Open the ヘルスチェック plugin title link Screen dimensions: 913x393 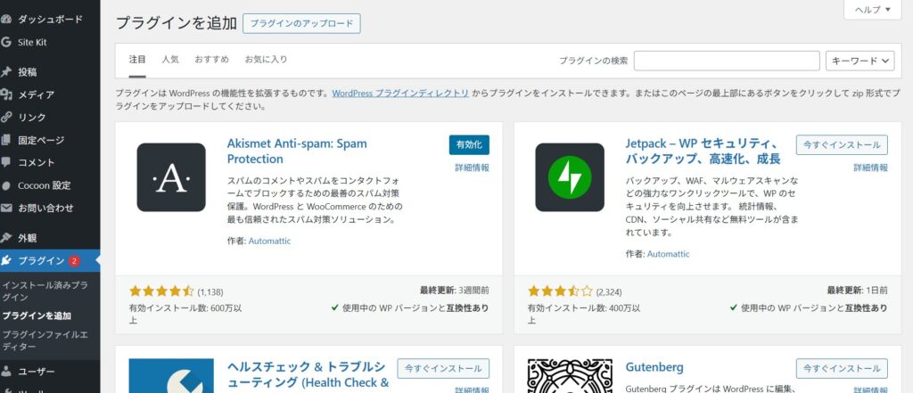coord(308,375)
